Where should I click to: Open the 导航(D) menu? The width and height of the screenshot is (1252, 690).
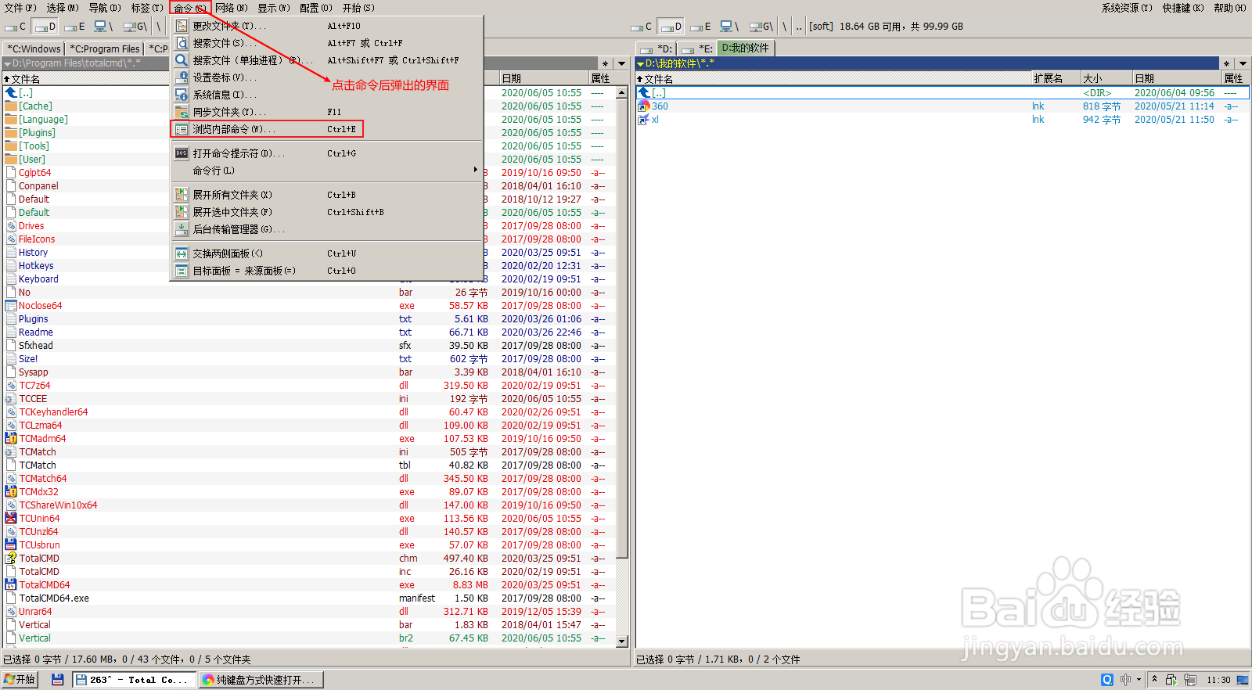pyautogui.click(x=105, y=8)
